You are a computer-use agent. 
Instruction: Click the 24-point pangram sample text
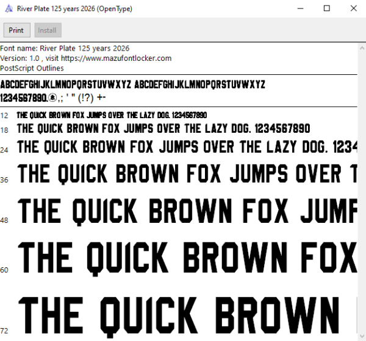(x=187, y=147)
